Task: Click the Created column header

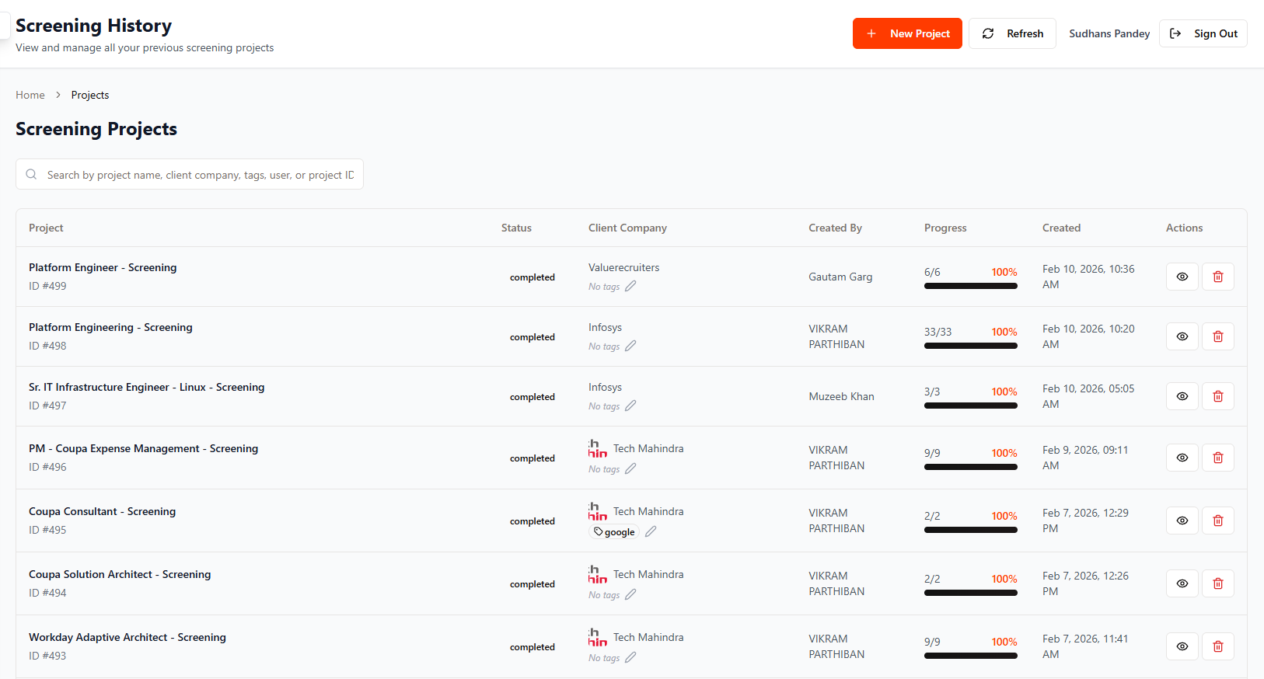Action: coord(1061,228)
